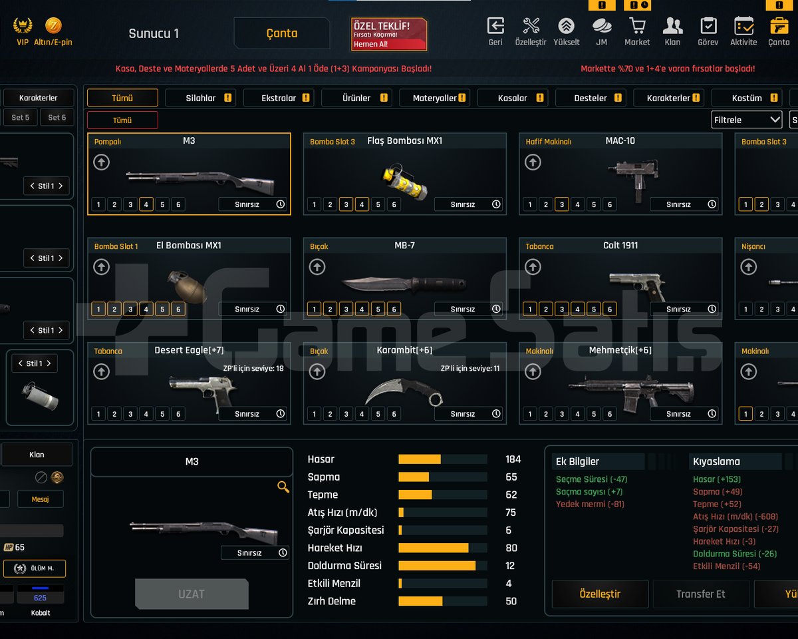This screenshot has width=798, height=639.
Task: Click the Mesaj button
Action: 41,499
